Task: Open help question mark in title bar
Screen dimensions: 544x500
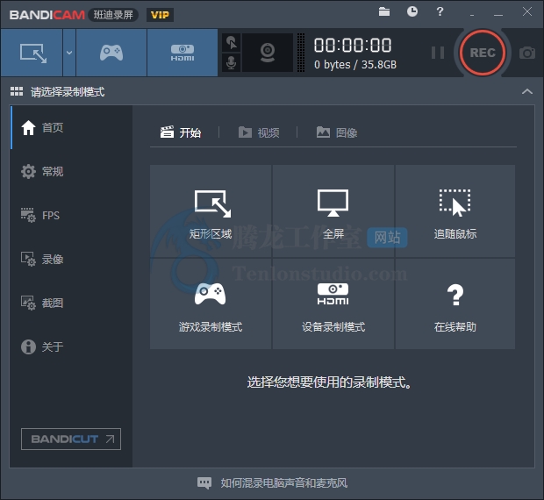Action: pyautogui.click(x=440, y=11)
